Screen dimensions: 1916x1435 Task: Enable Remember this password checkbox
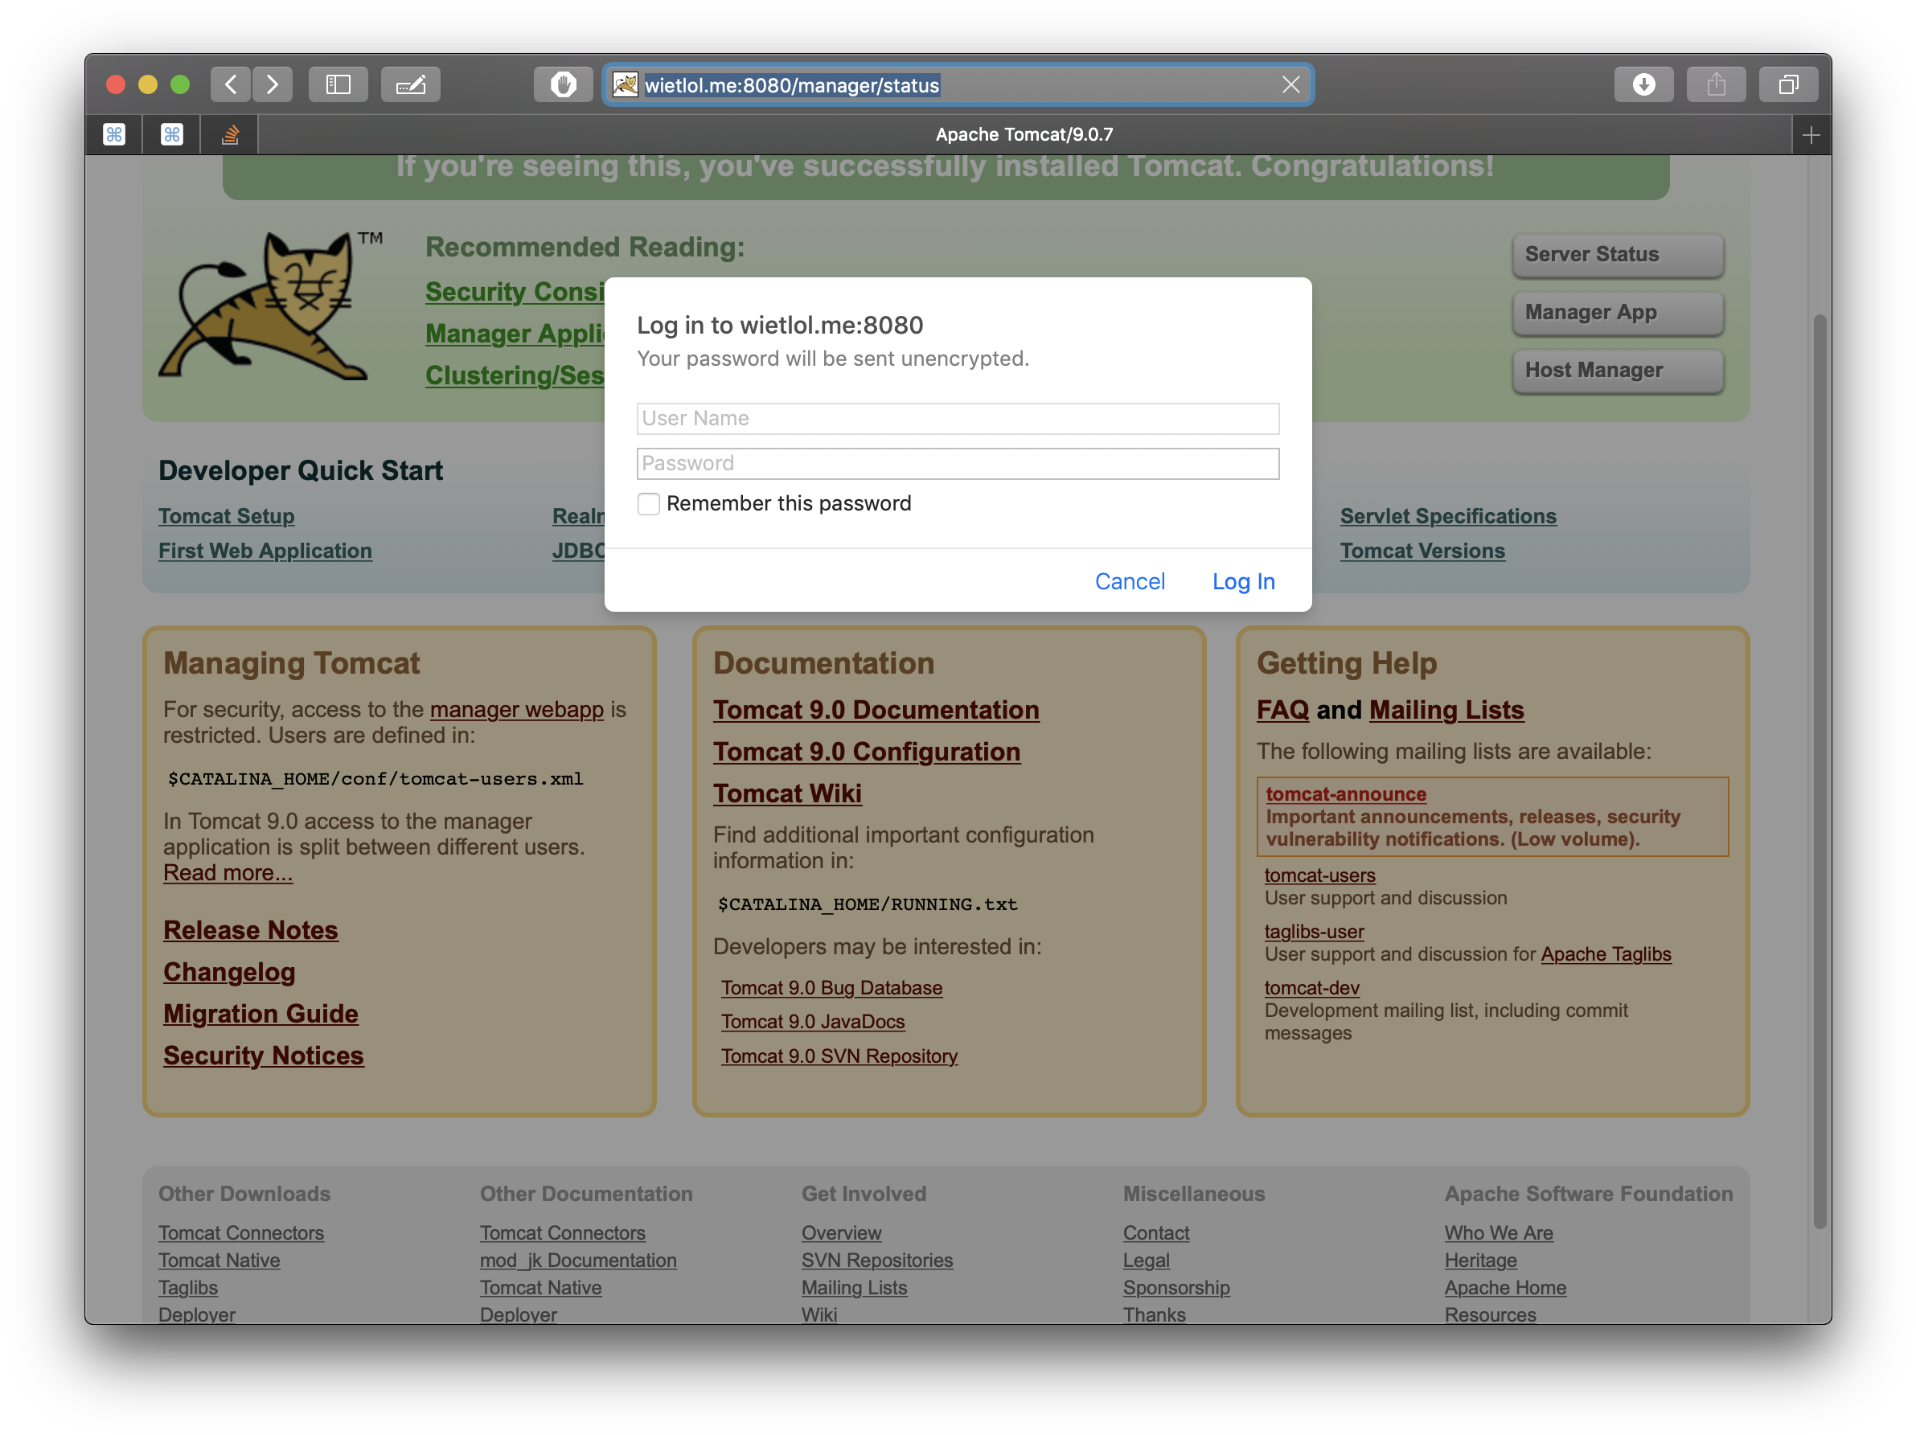[x=648, y=504]
